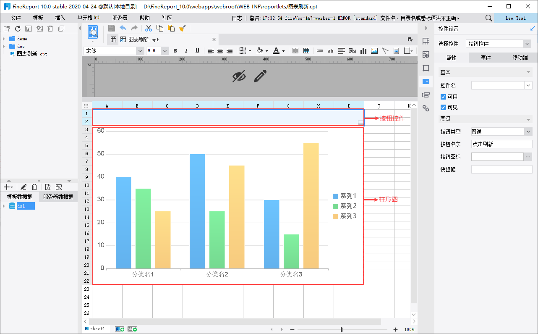
Task: Delete the selected file with the top trash icon
Action: click(x=50, y=29)
